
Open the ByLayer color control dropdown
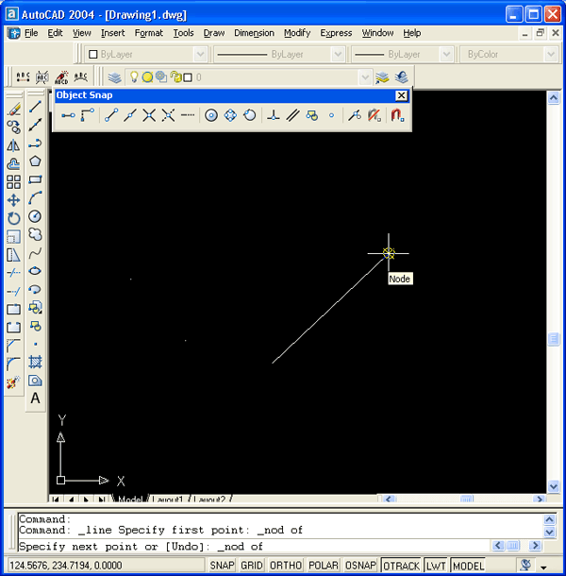146,55
